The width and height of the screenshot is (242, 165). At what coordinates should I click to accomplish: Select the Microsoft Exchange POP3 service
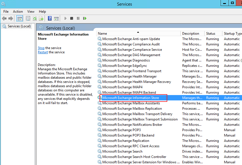[122, 130]
